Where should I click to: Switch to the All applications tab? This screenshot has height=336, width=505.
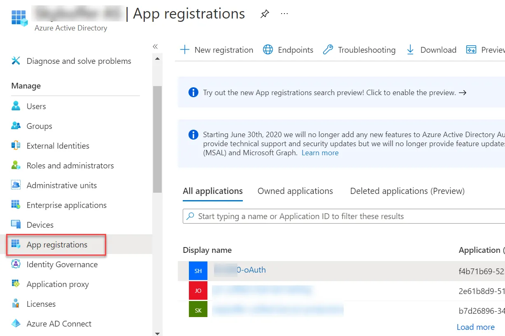(213, 191)
